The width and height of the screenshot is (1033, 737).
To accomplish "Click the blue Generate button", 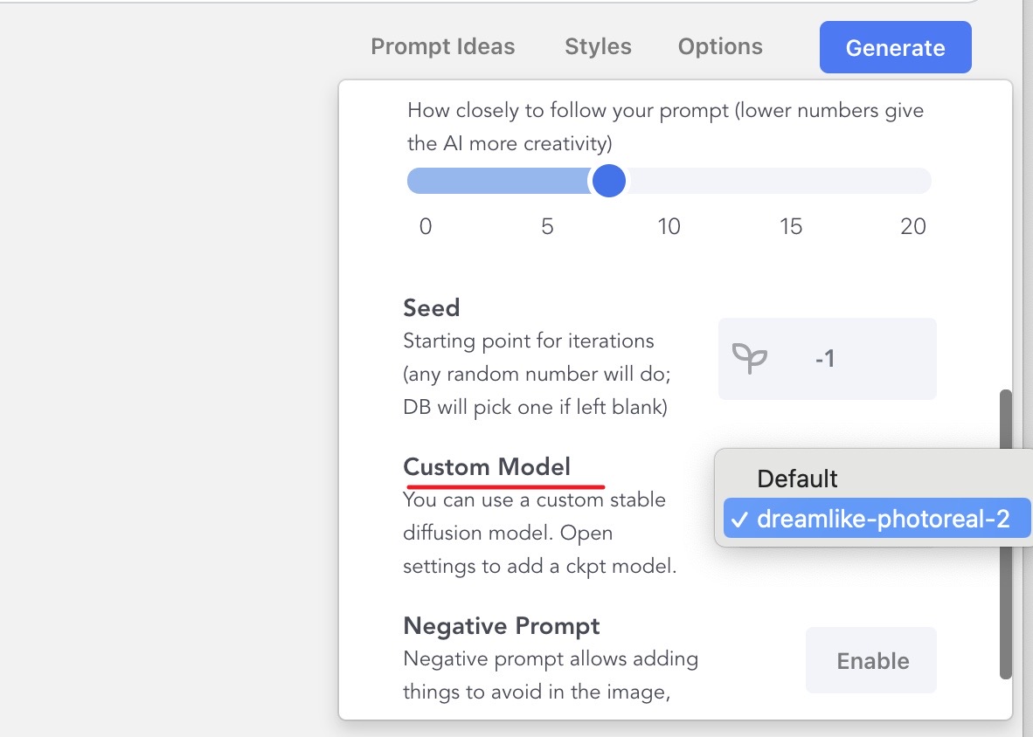I will pos(895,47).
